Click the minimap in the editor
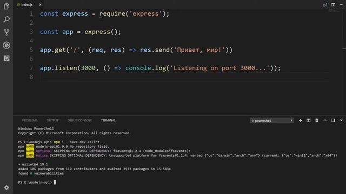The height and width of the screenshot is (194, 346). [334, 11]
